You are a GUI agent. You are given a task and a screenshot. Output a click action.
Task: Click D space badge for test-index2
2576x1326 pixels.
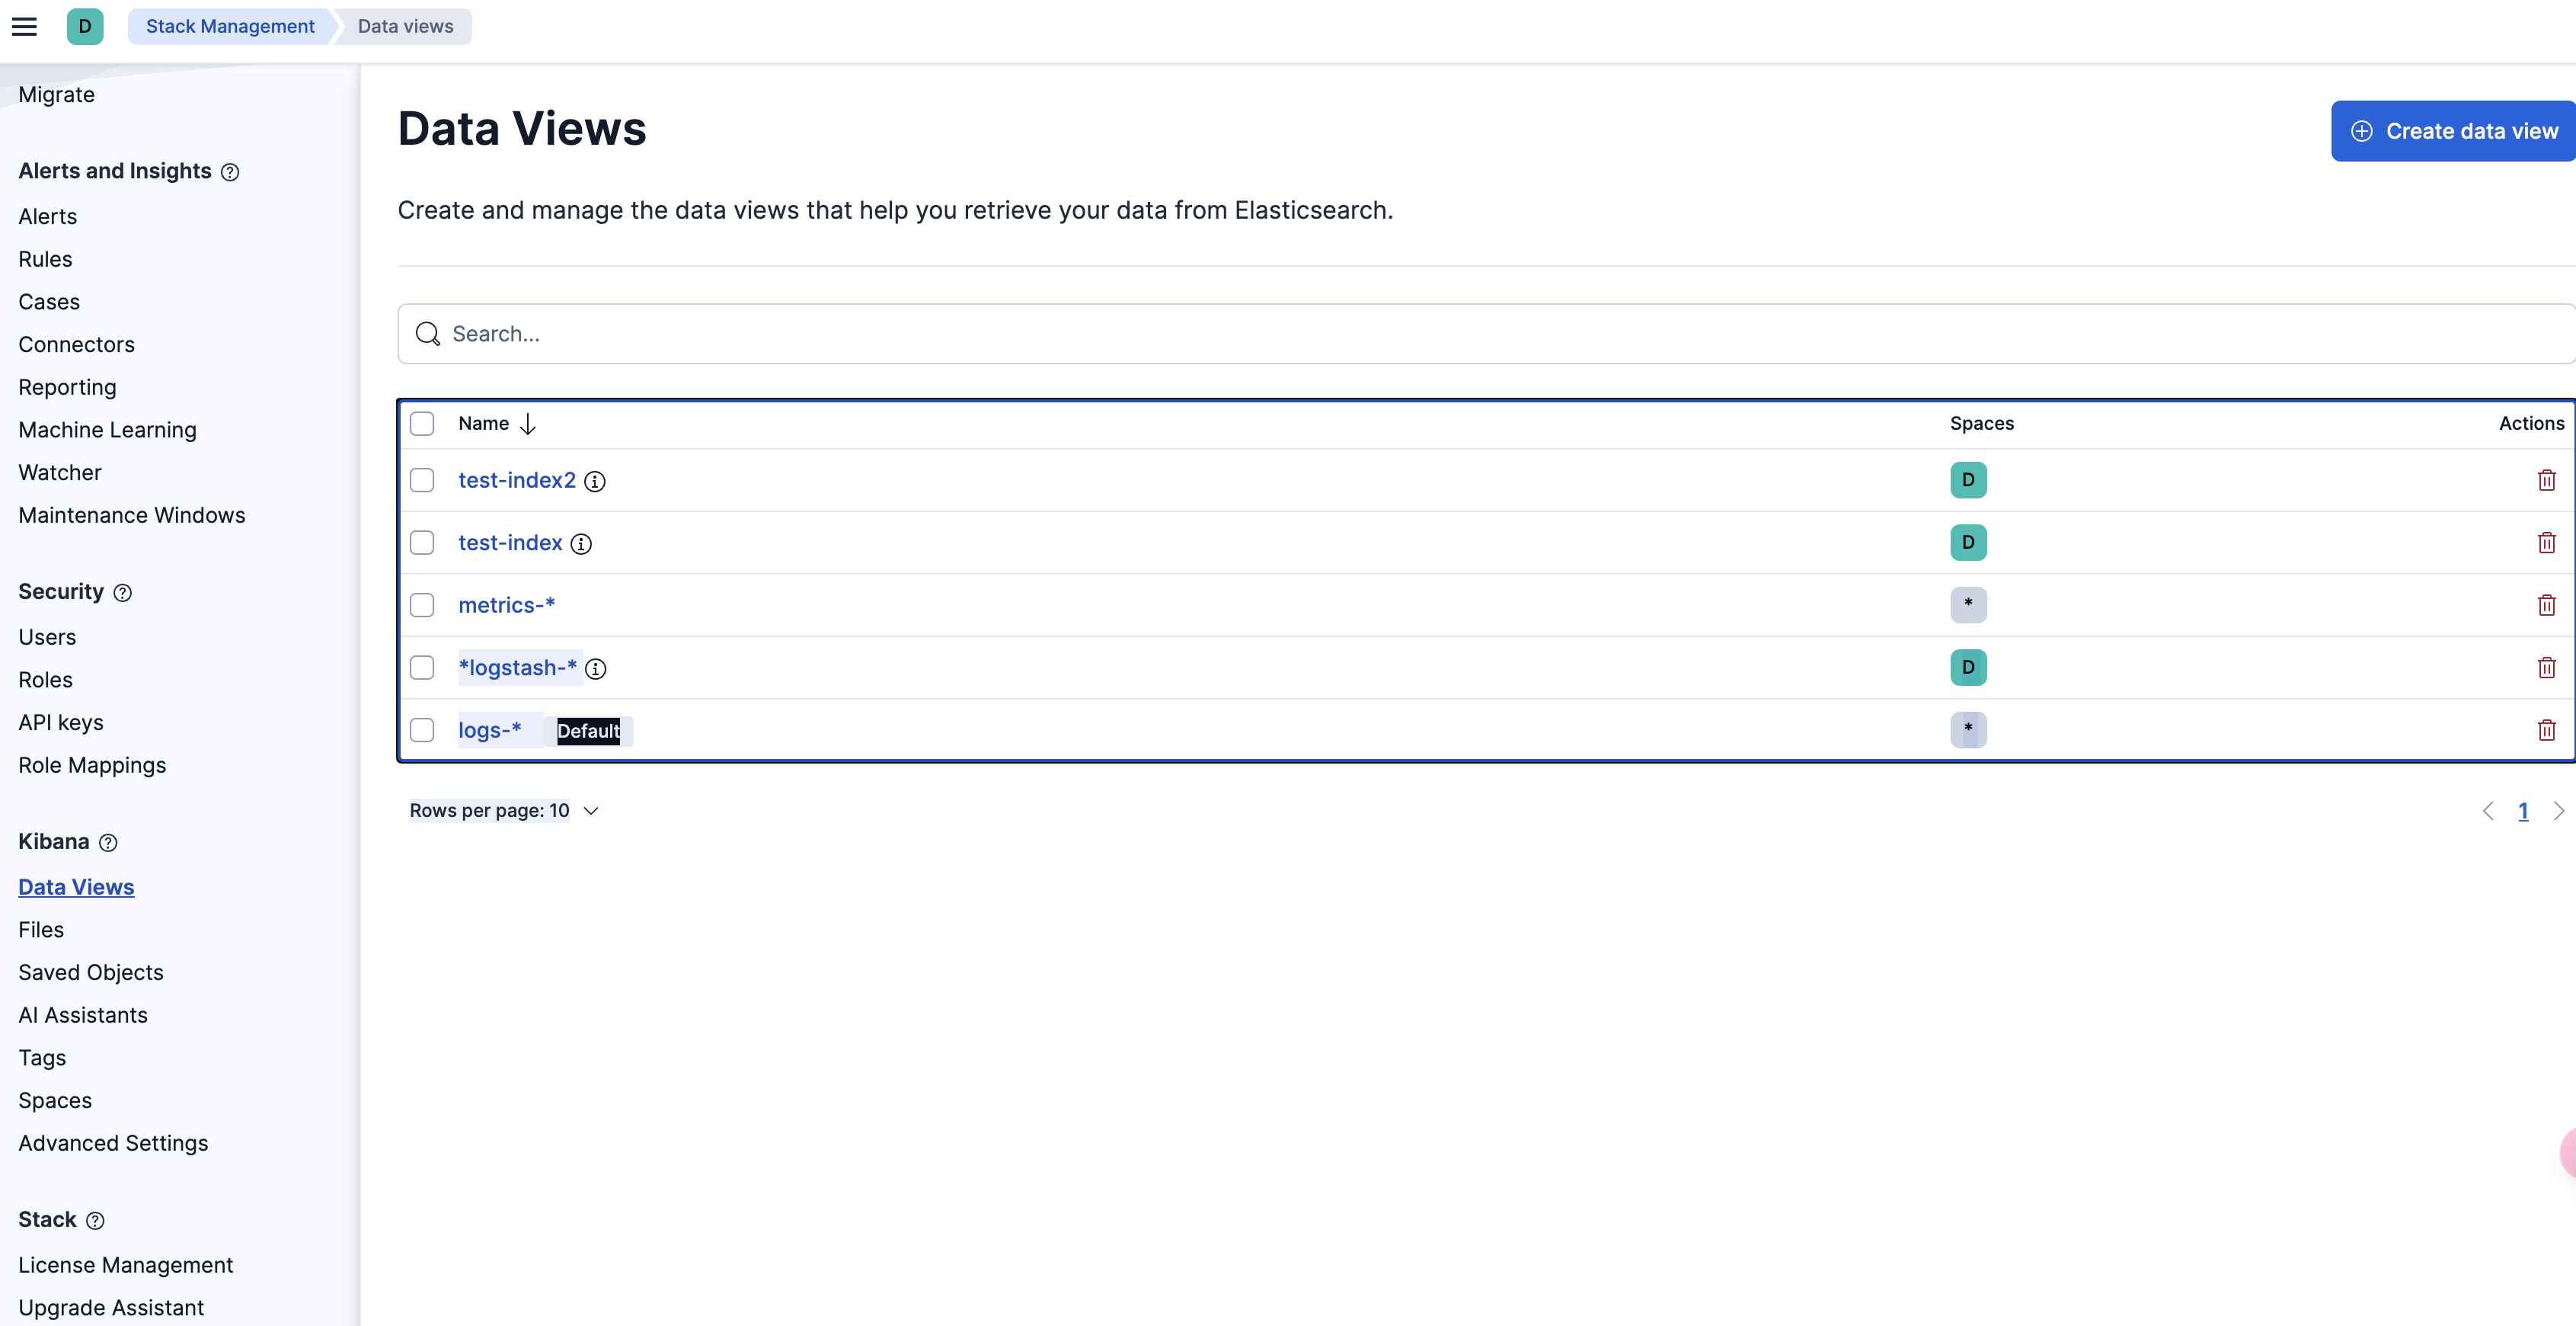1968,480
